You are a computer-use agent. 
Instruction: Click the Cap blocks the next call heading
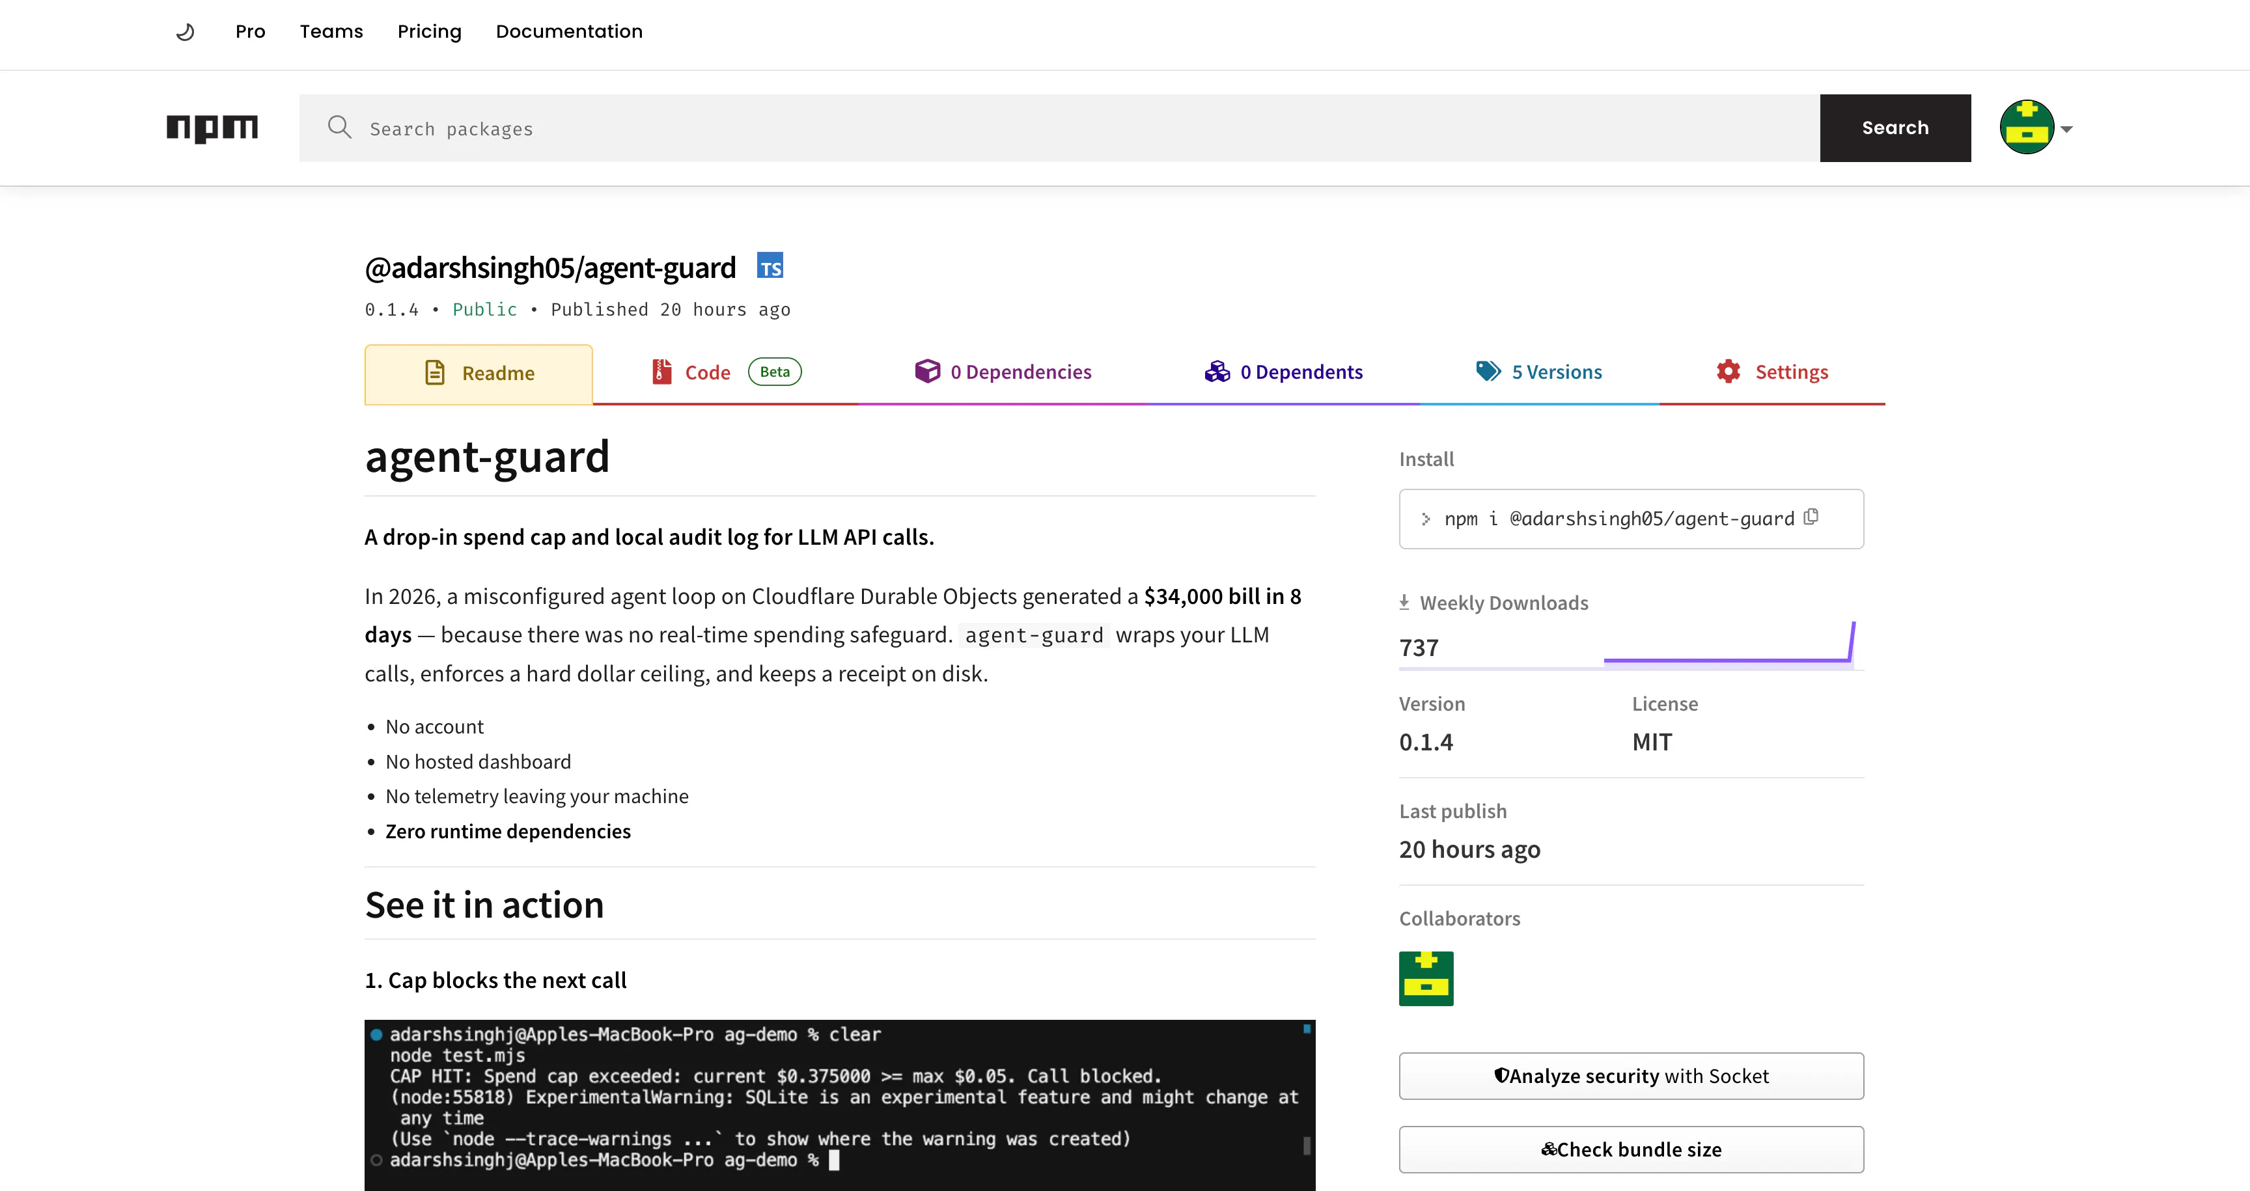495,981
